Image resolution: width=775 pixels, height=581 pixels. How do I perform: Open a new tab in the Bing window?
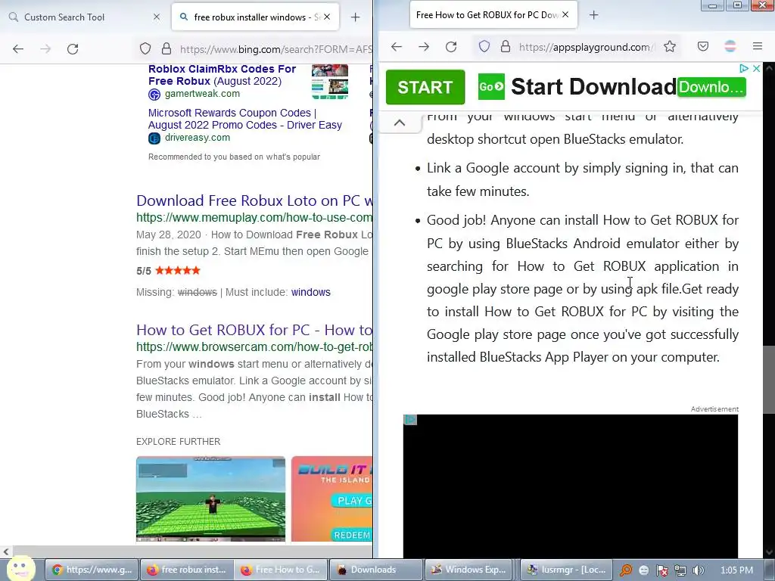(356, 17)
